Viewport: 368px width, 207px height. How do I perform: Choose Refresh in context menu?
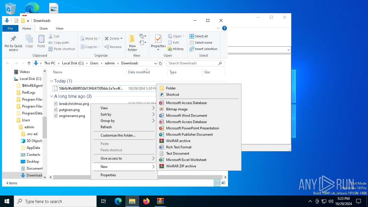(x=124, y=127)
